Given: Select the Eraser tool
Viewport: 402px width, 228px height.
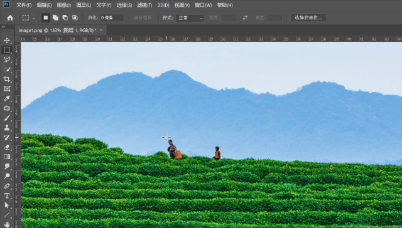Looking at the screenshot, I should click(7, 147).
